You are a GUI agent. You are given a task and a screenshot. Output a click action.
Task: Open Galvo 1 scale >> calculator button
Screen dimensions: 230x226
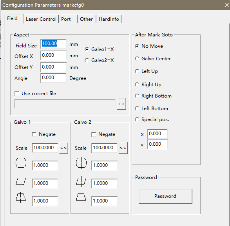click(63, 148)
